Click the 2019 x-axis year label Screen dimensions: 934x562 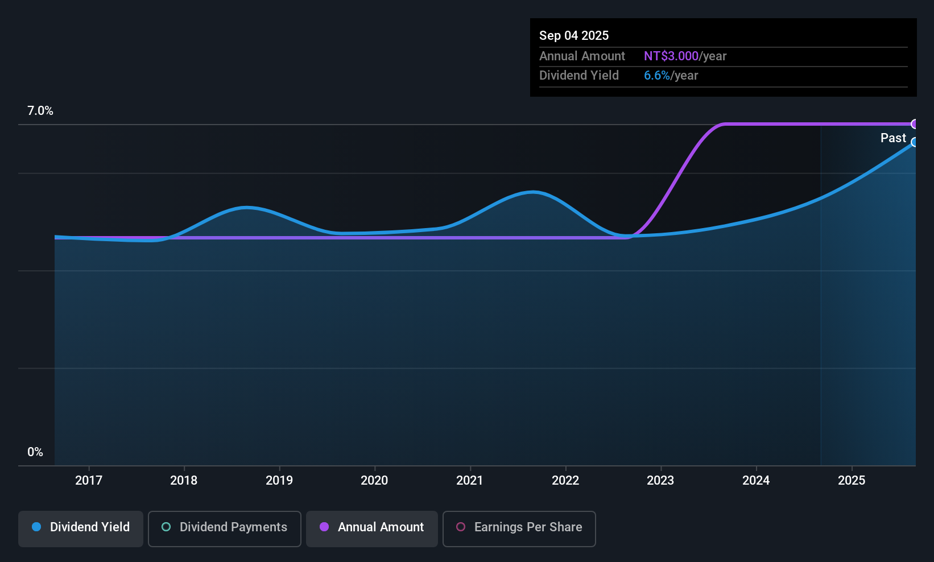(x=279, y=481)
